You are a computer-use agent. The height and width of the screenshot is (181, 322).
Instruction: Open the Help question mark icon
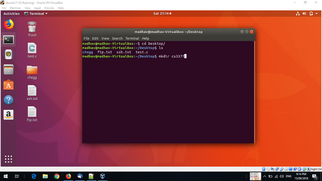pos(8,100)
